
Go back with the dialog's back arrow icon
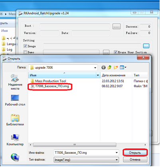pyautogui.click(x=103, y=68)
